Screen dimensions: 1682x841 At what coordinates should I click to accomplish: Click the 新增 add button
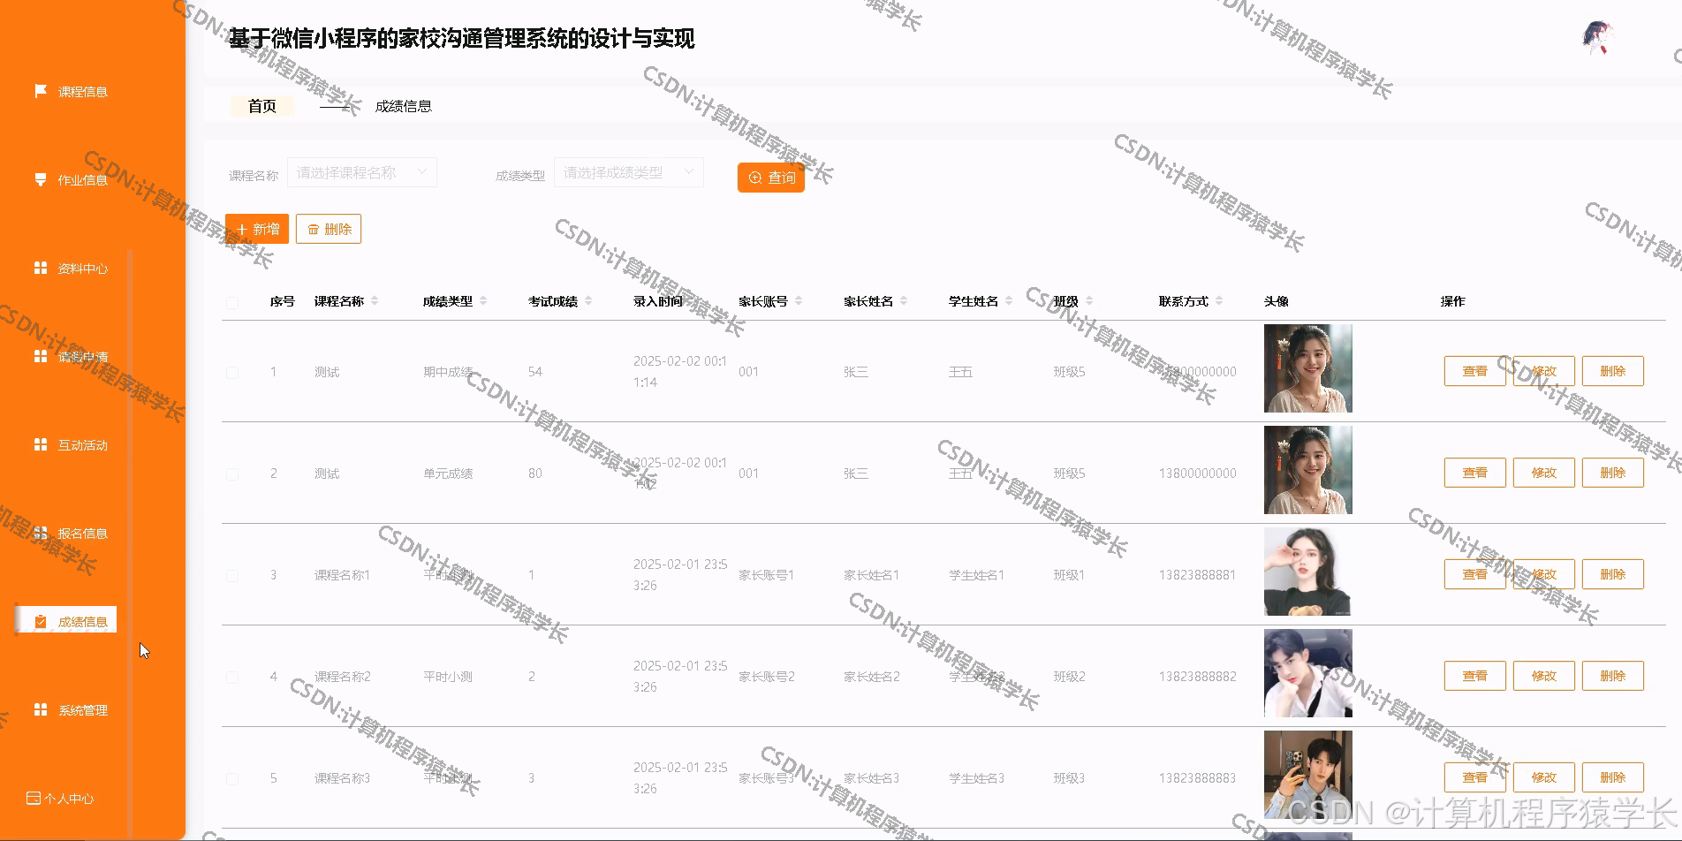[257, 229]
